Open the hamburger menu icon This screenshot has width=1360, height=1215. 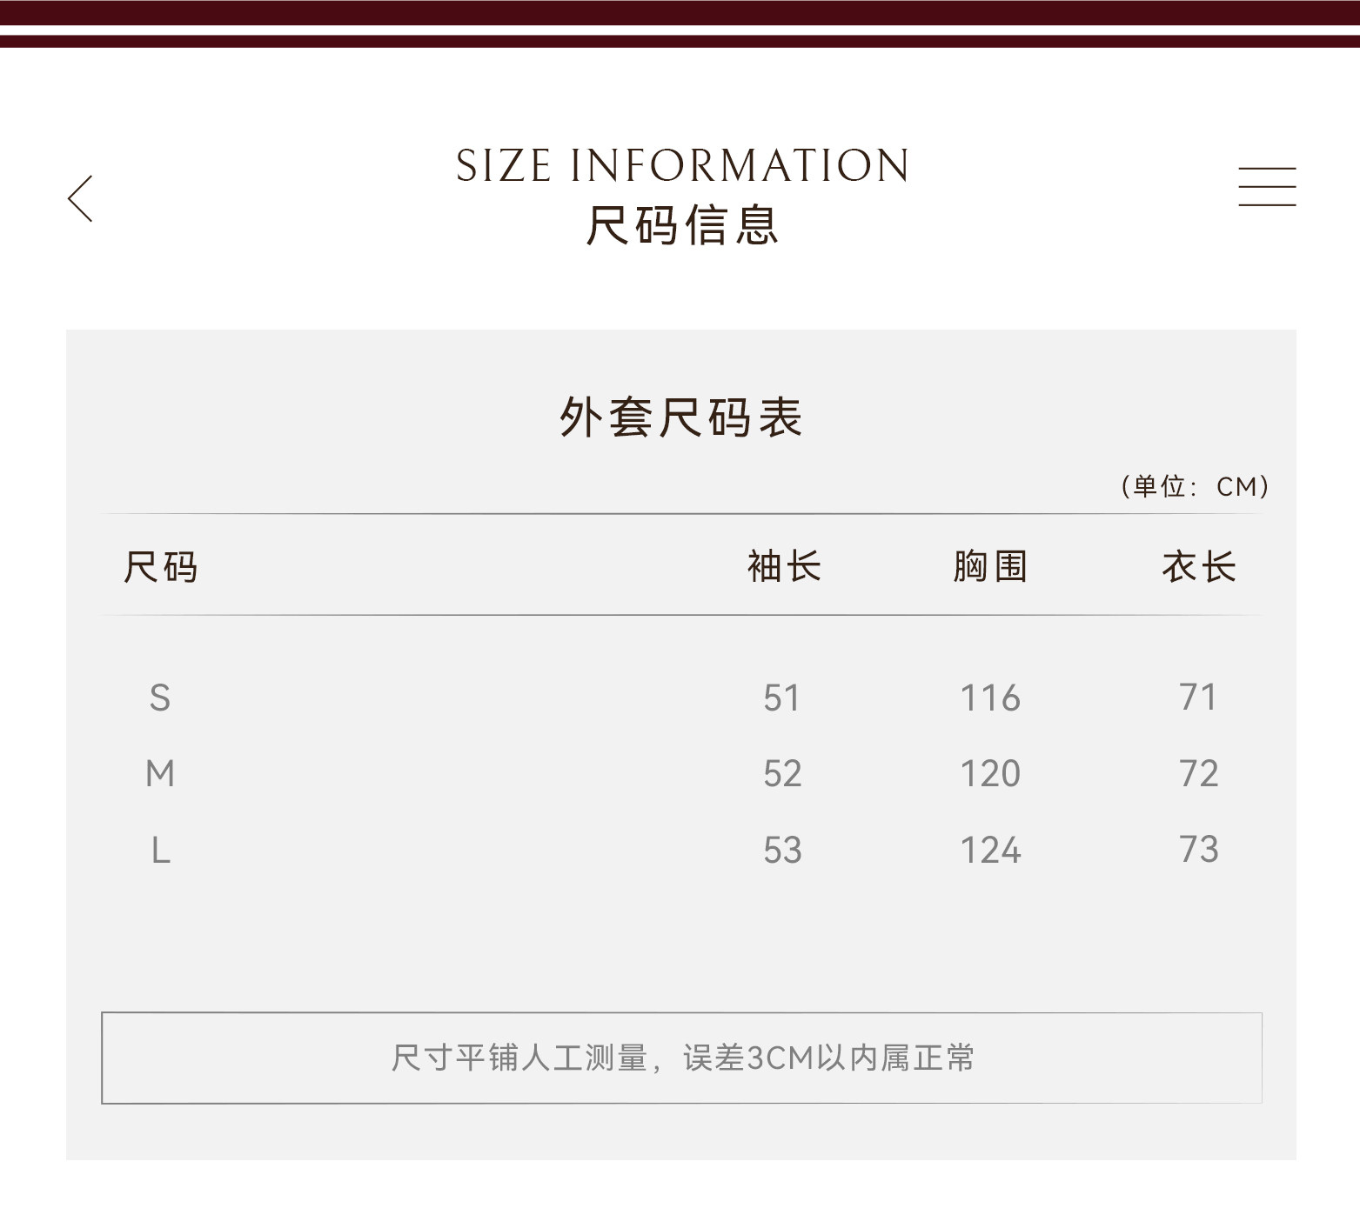click(x=1267, y=187)
